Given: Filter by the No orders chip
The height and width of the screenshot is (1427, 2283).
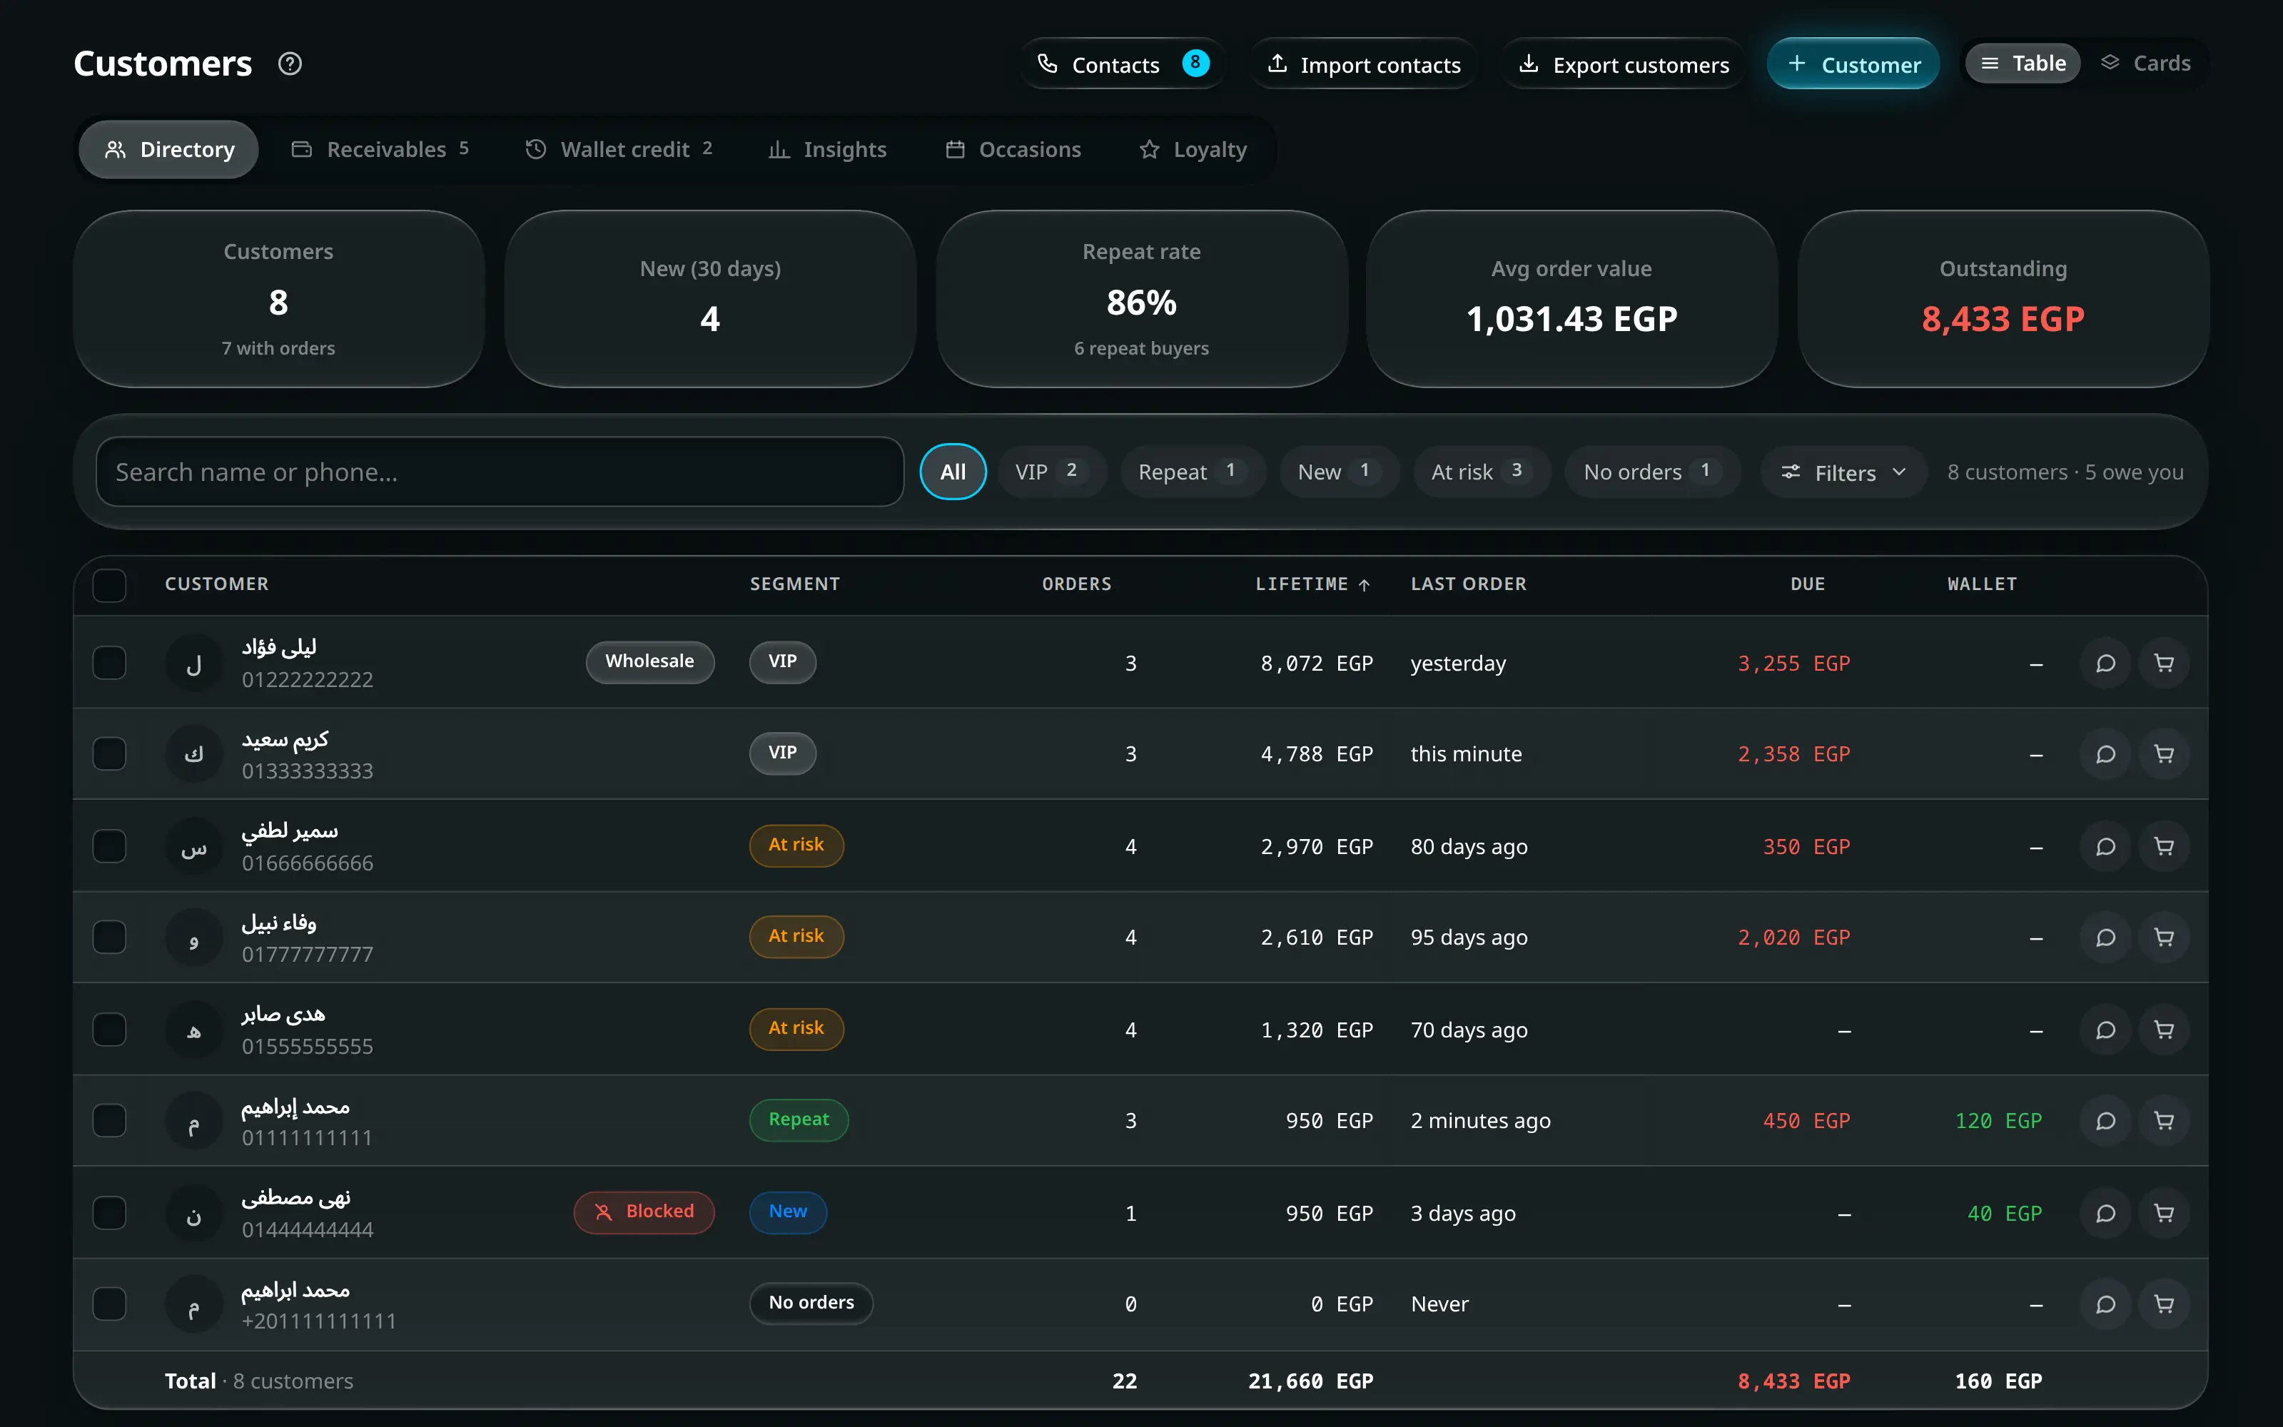Looking at the screenshot, I should 1653,472.
